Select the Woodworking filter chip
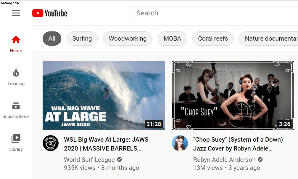Image resolution: width=298 pixels, height=179 pixels. point(128,39)
